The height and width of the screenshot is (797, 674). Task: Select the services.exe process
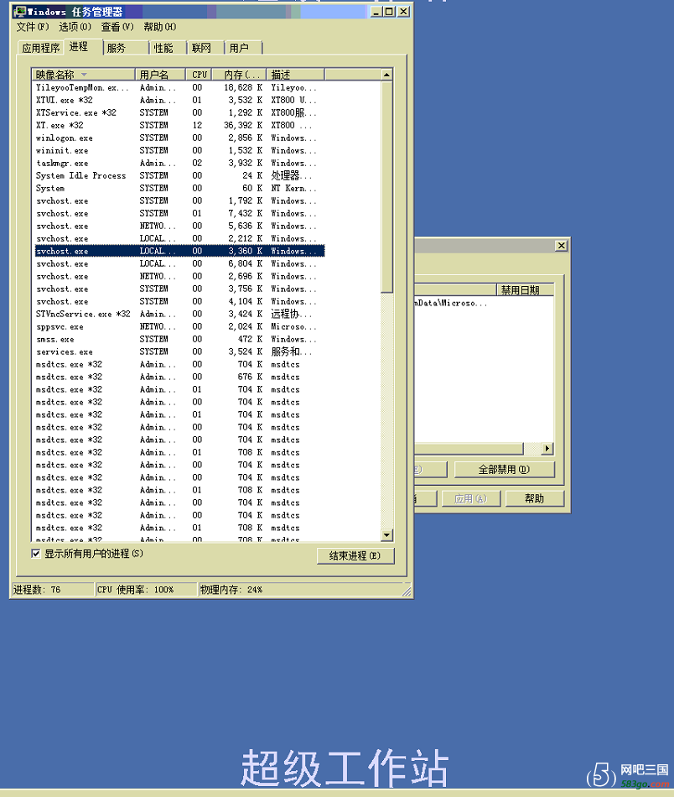click(179, 352)
